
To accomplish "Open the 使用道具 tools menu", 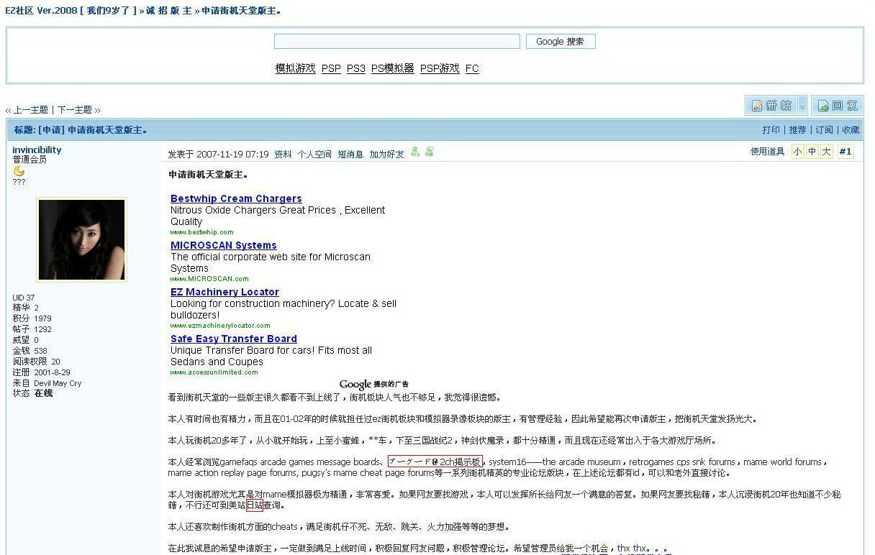I will point(767,152).
